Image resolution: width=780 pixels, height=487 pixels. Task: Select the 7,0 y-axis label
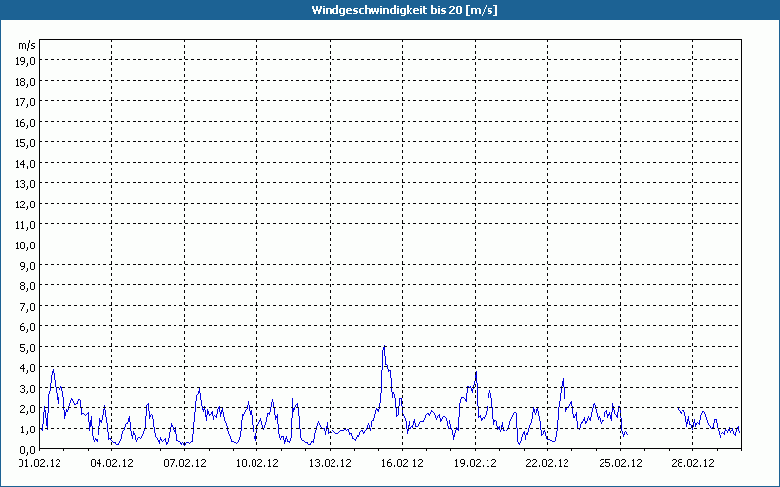coord(27,307)
